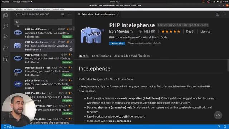
Task: Install the php cs fixer extension
Action: point(67,88)
